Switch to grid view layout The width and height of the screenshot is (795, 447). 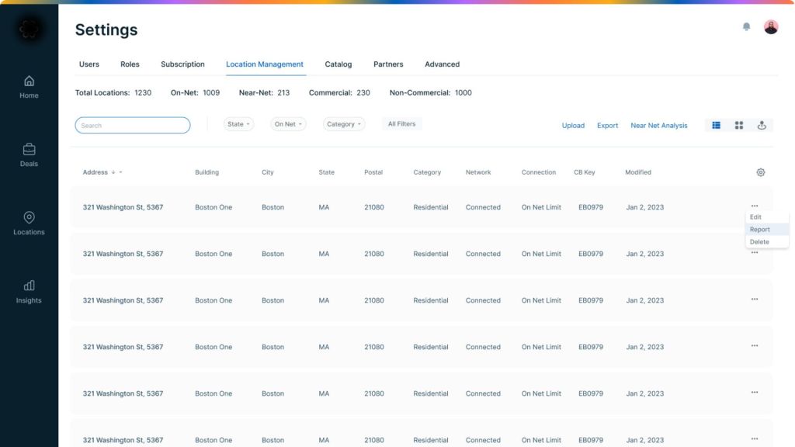(x=739, y=125)
